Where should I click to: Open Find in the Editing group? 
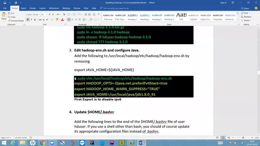pyautogui.click(x=245, y=13)
